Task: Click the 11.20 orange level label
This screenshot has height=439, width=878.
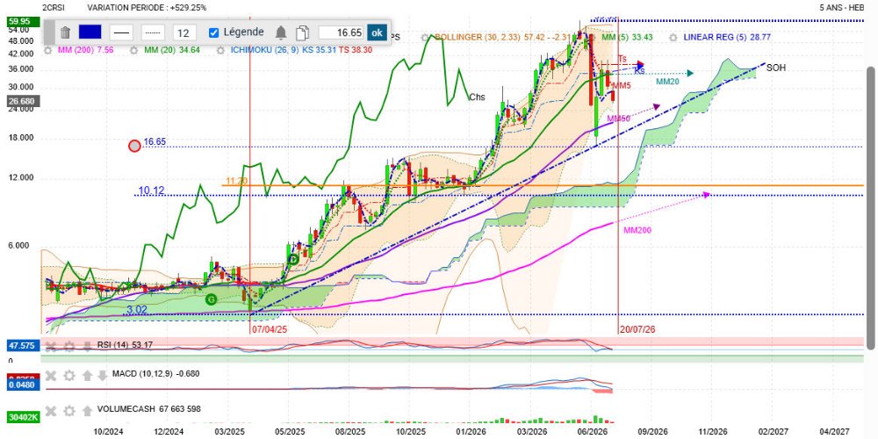Action: (236, 181)
